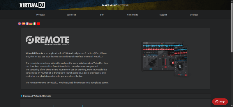Screen dimensions: 233x107
Task: Open the Products menu
Action: coord(40,15)
